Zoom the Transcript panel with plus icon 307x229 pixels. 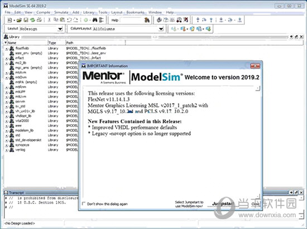(291, 192)
